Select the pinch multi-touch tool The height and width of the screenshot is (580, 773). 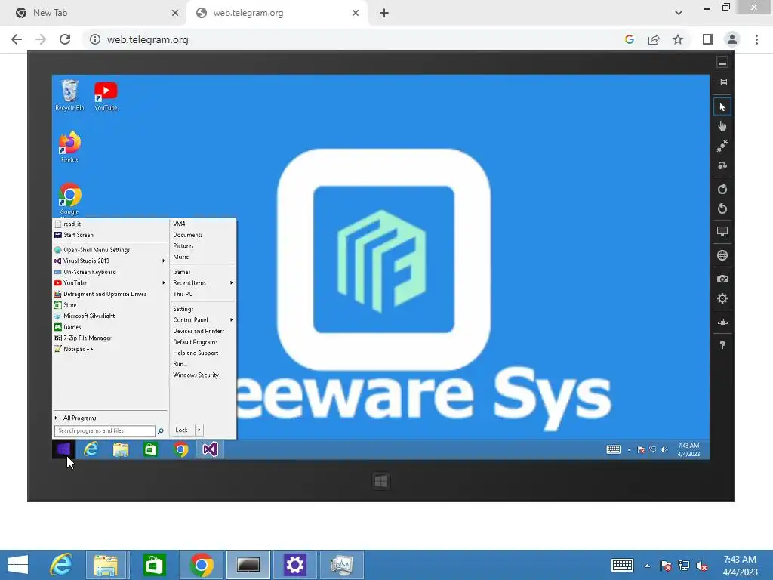pos(722,146)
